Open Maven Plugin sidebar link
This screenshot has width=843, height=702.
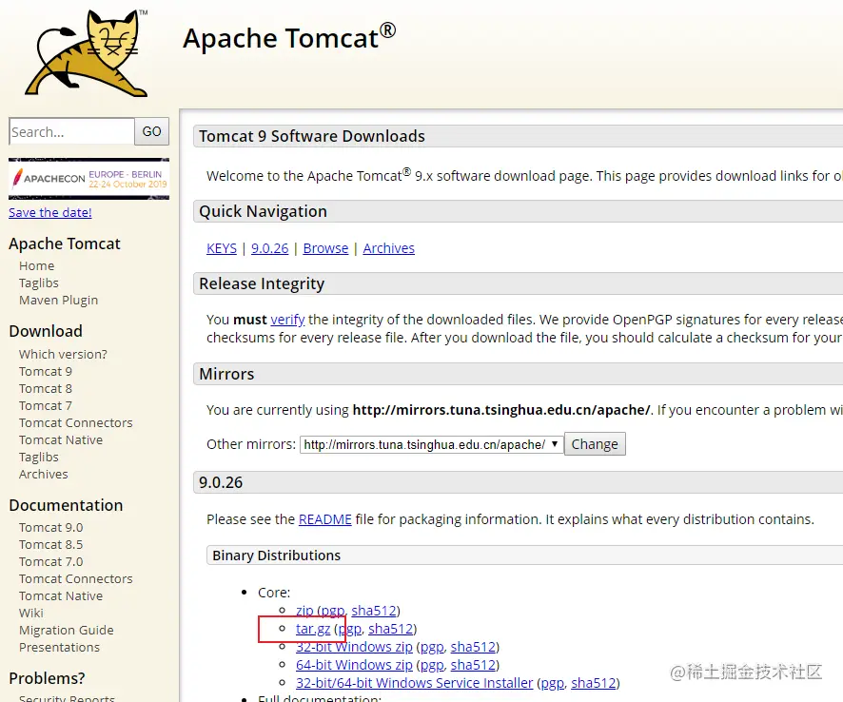(59, 300)
